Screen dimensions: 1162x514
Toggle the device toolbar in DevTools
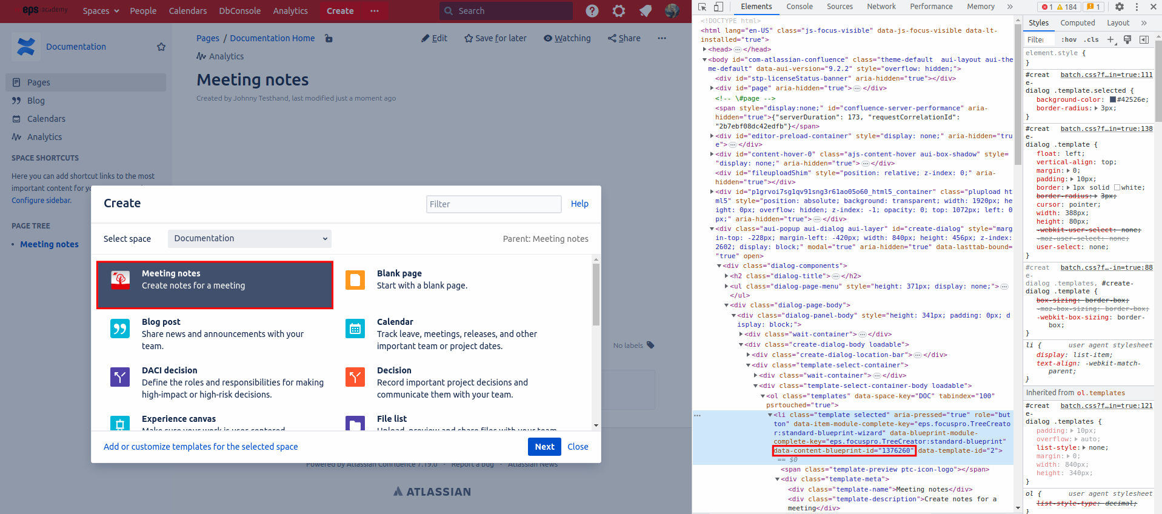point(718,7)
